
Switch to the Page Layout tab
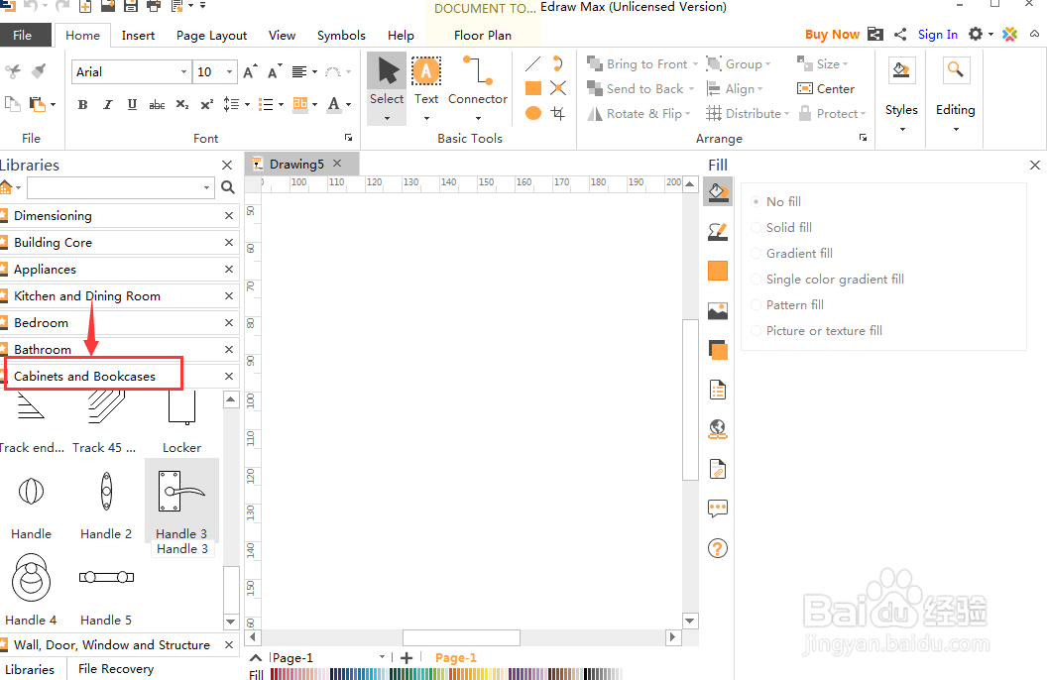point(211,36)
